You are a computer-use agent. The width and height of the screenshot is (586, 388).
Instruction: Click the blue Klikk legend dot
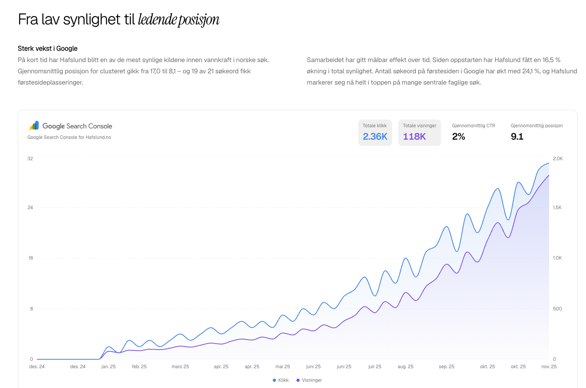coord(274,380)
